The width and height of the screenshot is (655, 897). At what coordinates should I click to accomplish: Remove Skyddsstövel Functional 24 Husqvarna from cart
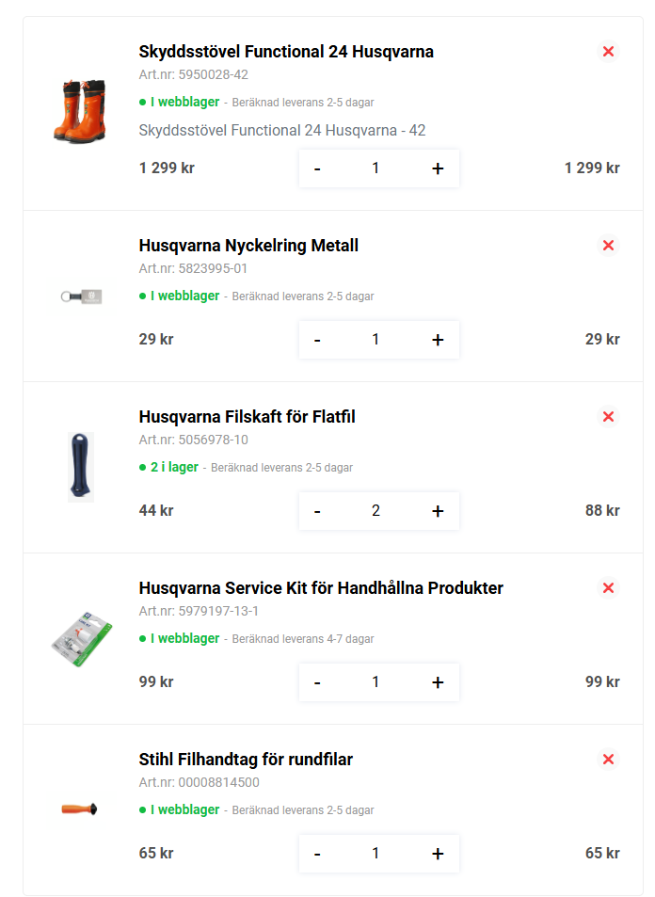[609, 52]
